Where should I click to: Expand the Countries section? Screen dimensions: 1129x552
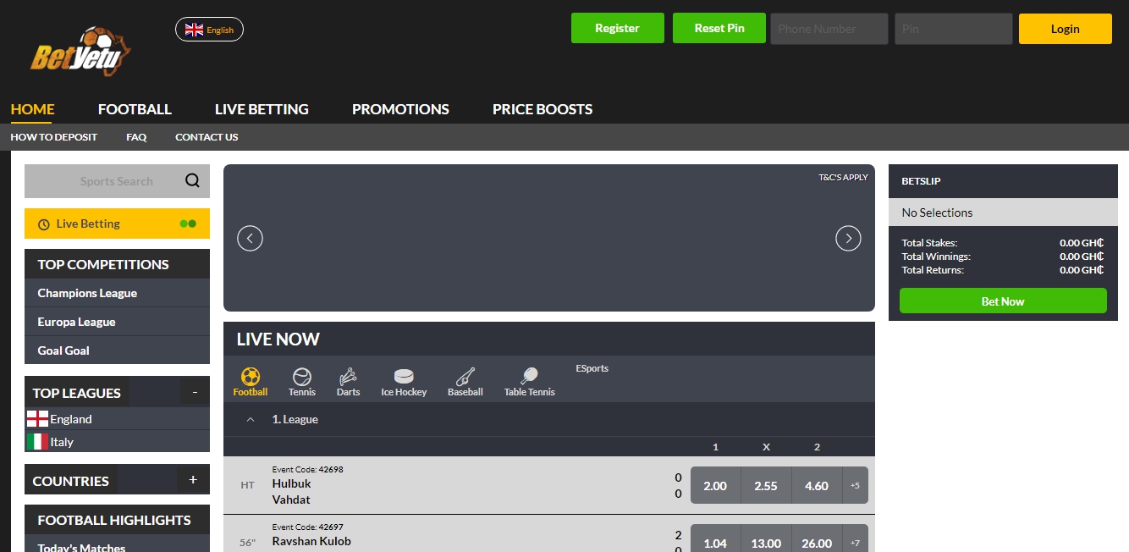(193, 480)
